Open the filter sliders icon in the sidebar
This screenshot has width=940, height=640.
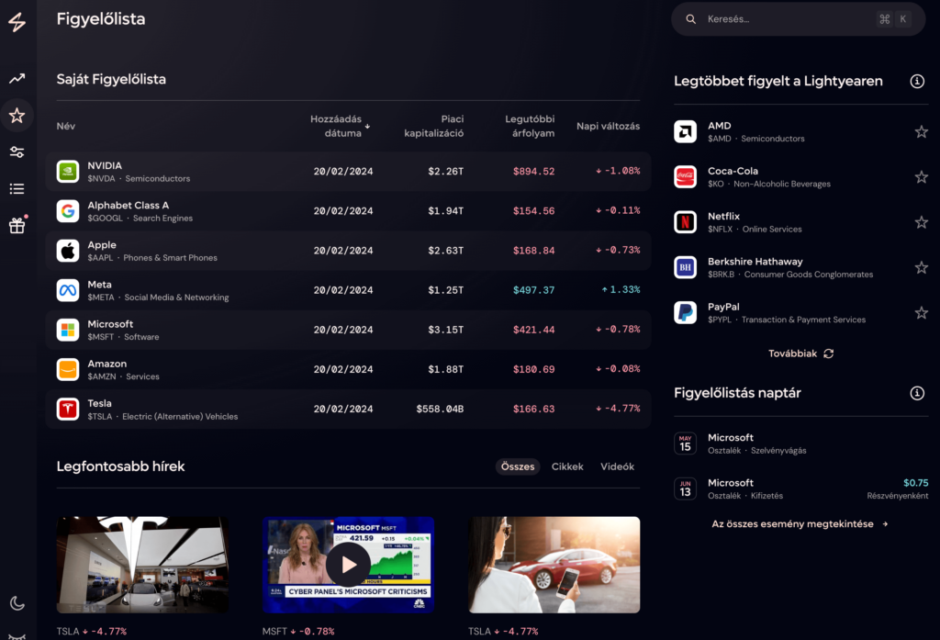point(17,152)
